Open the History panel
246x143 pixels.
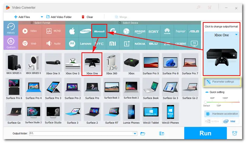[11, 28]
